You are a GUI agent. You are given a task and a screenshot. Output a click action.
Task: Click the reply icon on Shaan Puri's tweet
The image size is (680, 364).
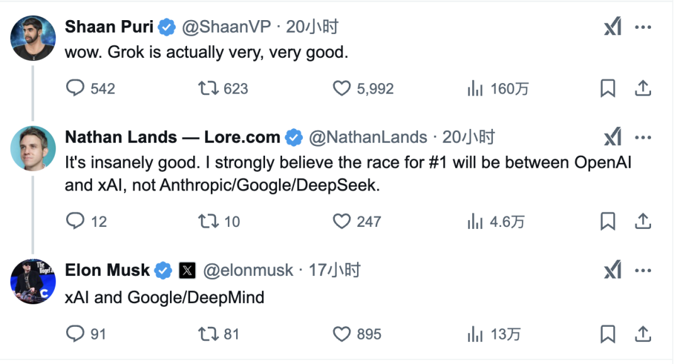76,89
